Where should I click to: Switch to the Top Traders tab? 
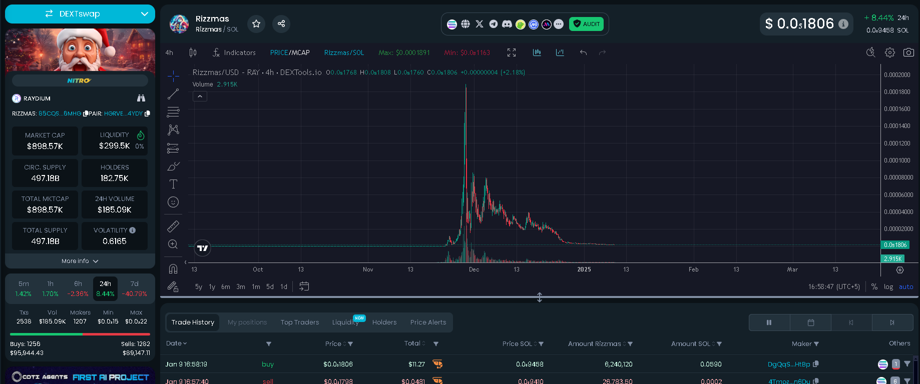(x=299, y=322)
